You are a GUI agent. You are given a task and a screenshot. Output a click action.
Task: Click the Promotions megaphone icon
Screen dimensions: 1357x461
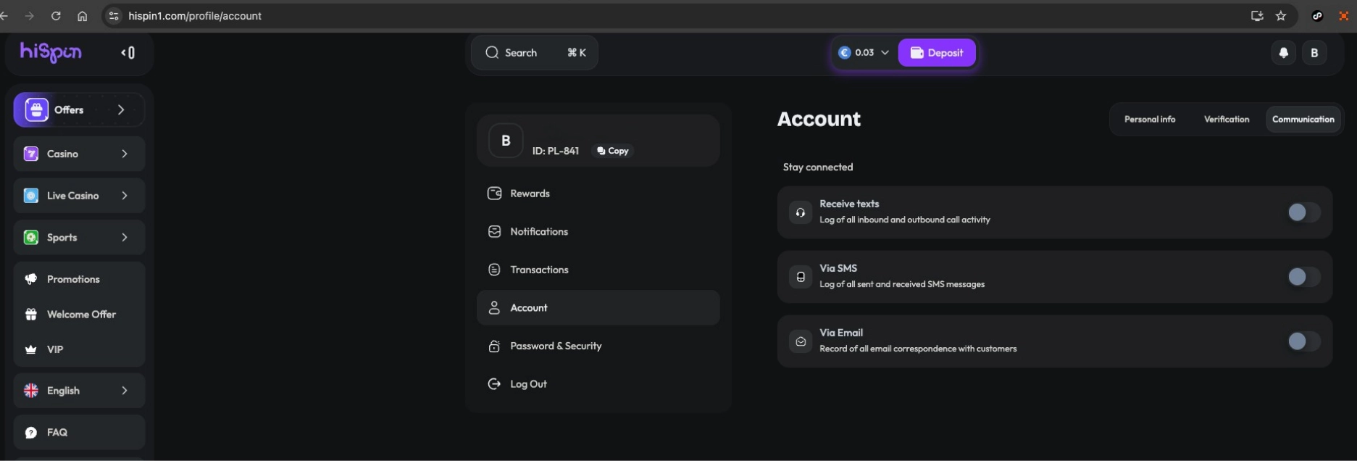click(x=31, y=279)
